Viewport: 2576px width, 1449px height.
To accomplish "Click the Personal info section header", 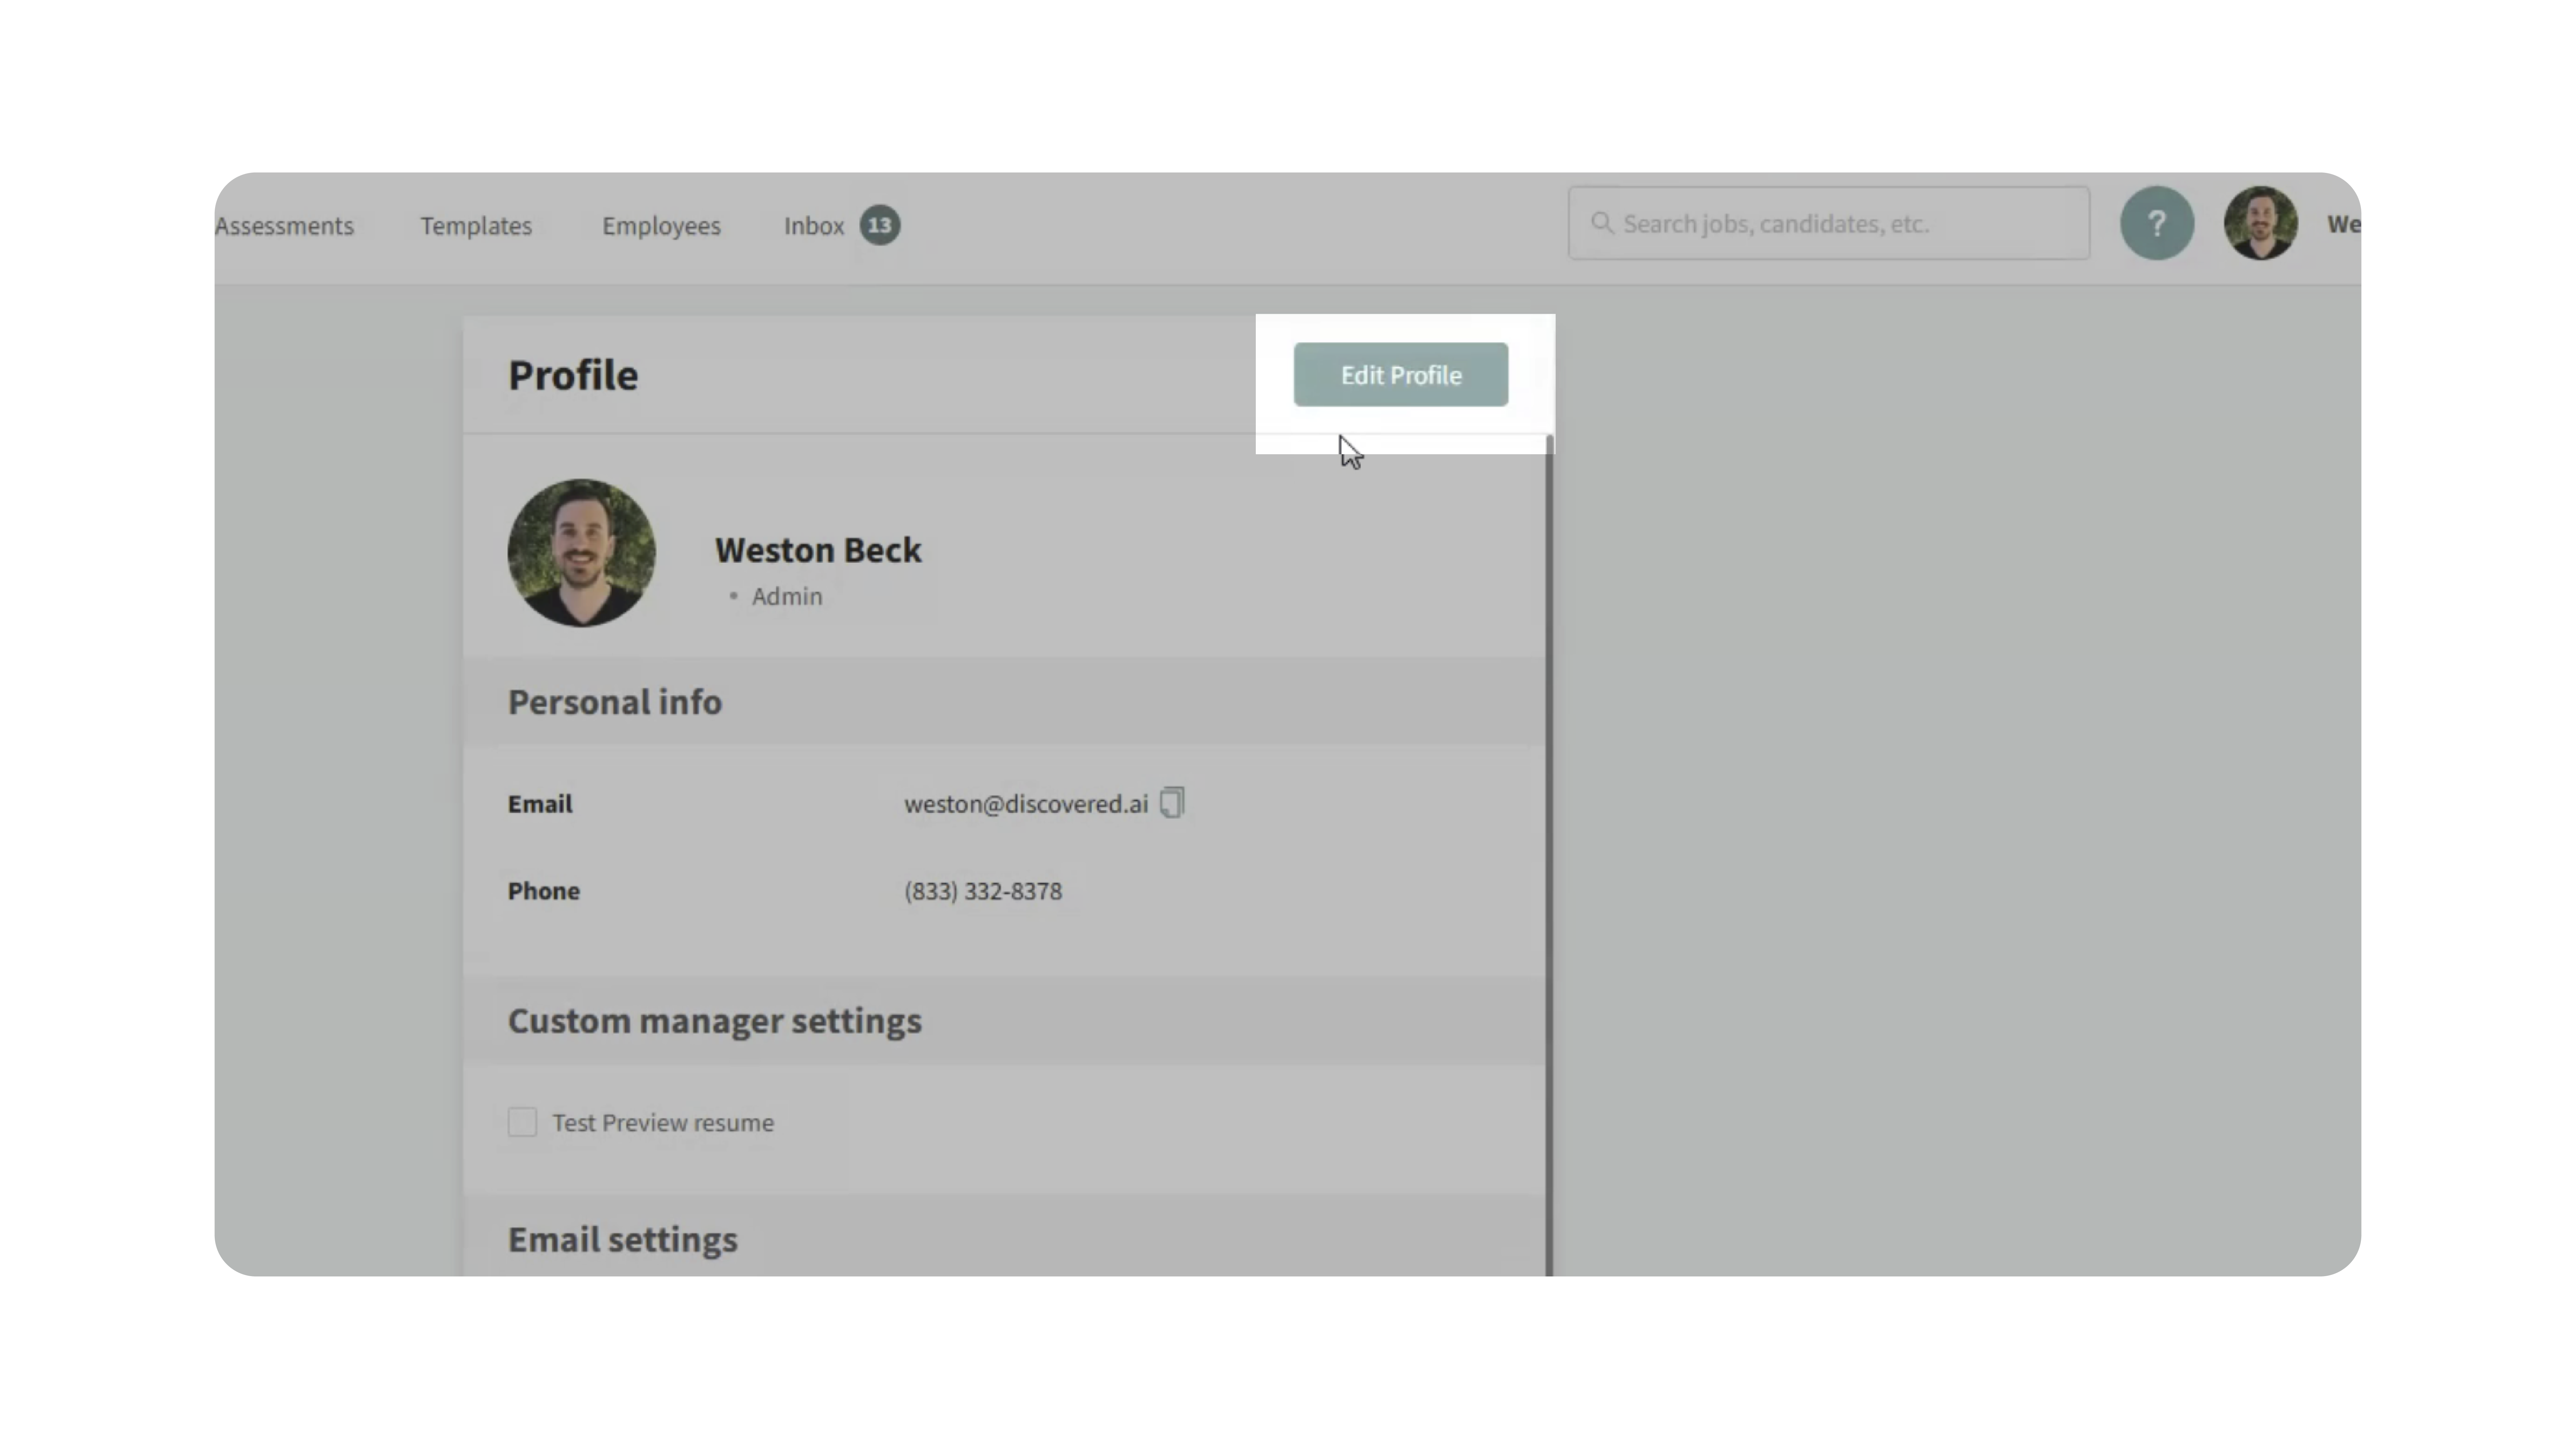I will pos(615,702).
